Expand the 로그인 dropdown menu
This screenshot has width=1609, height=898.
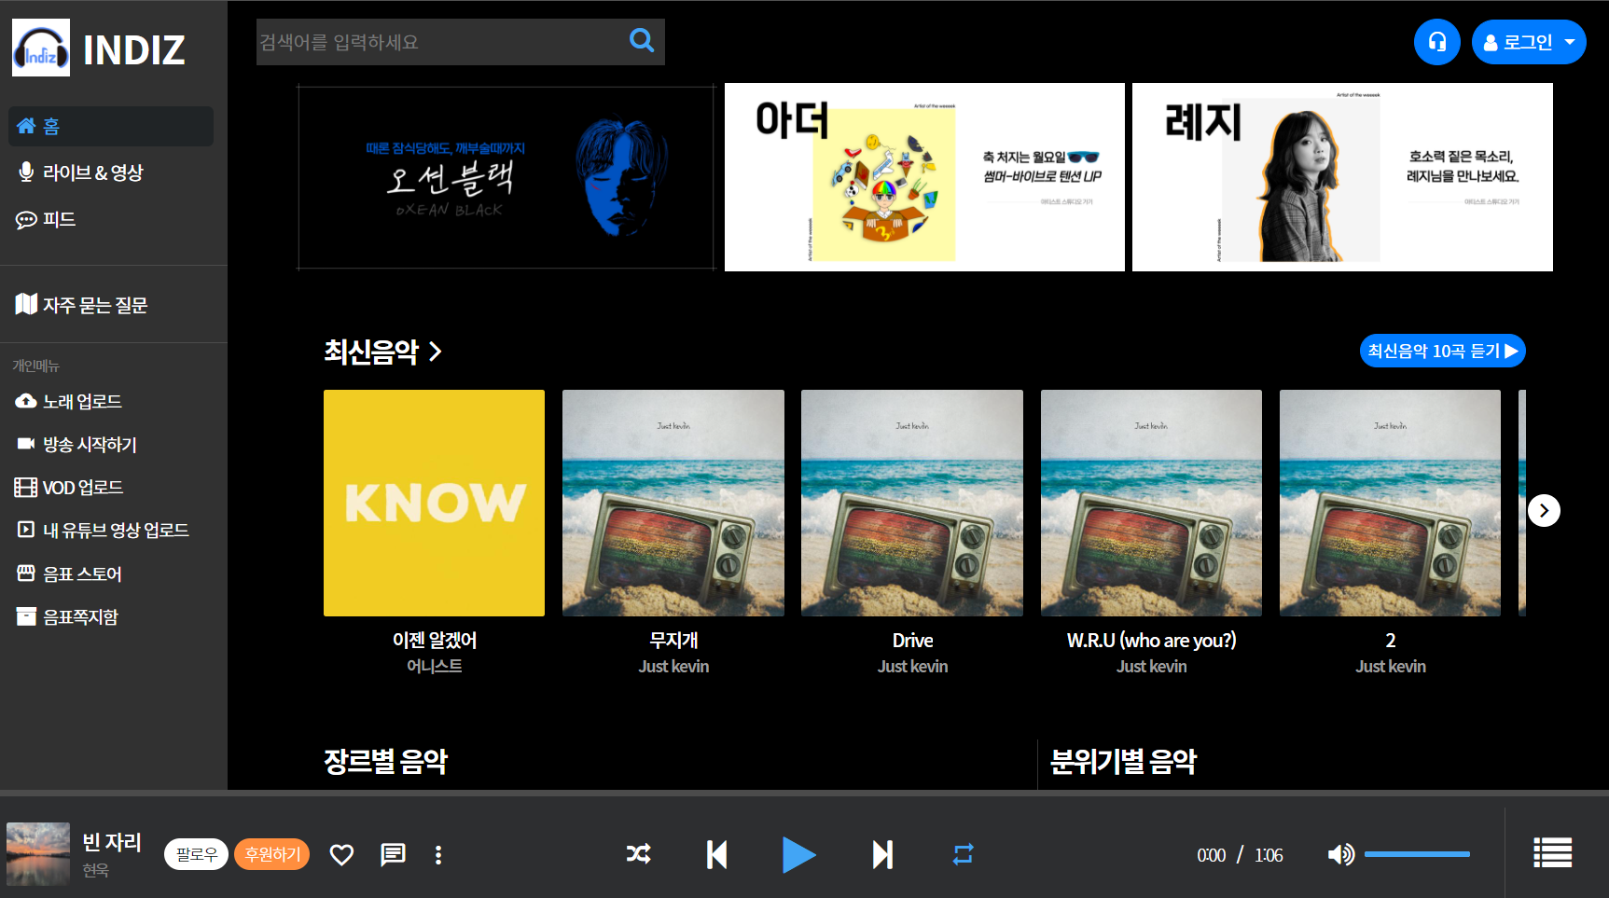point(1529,42)
